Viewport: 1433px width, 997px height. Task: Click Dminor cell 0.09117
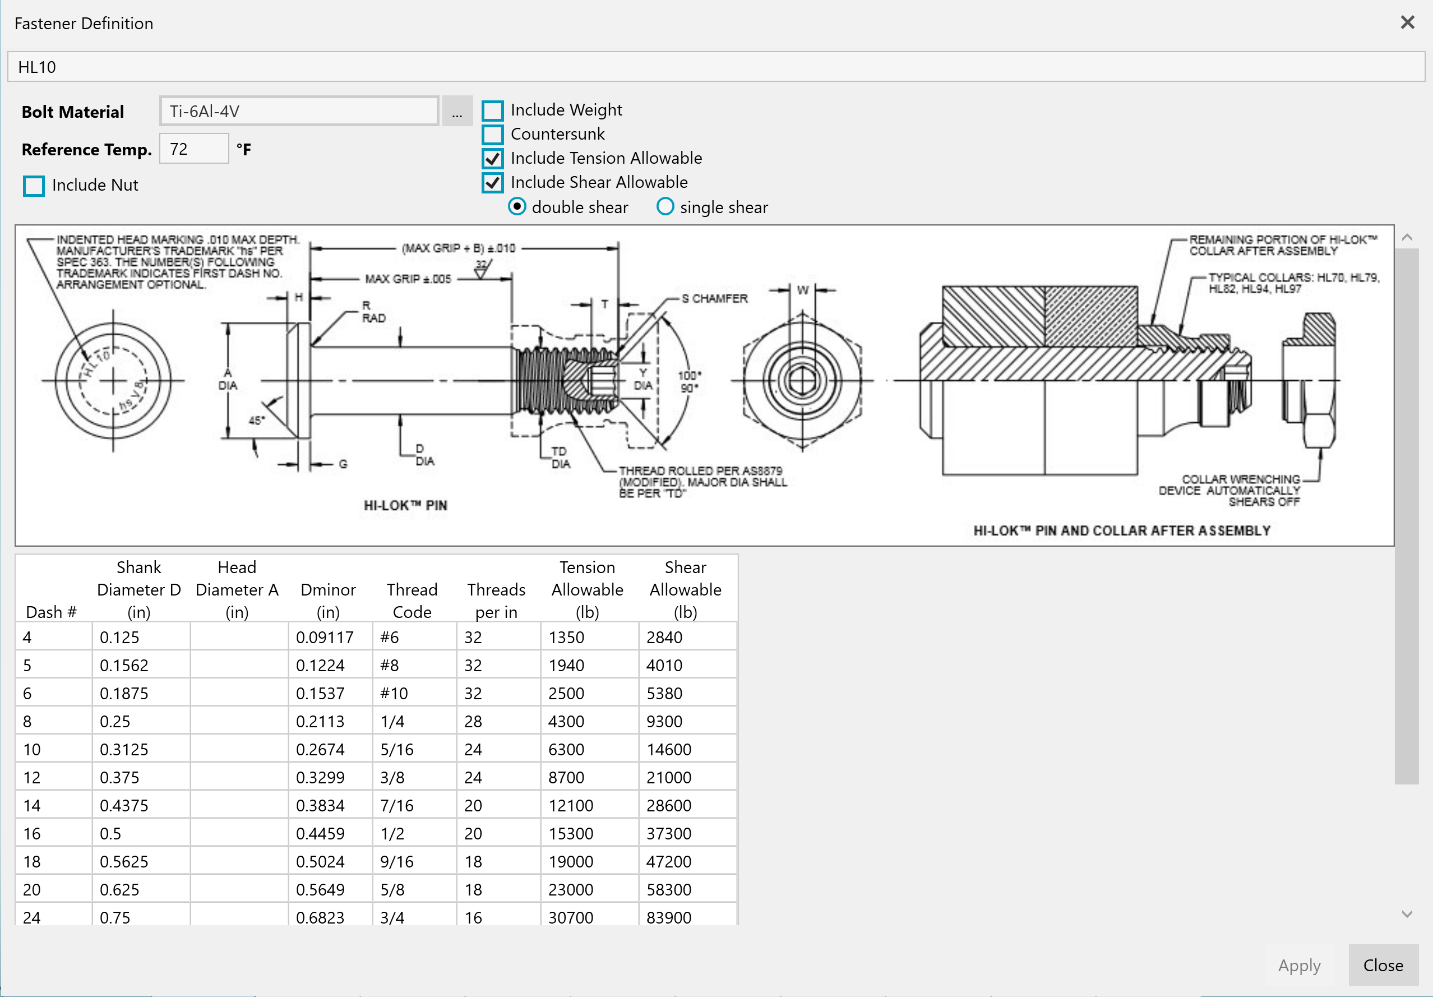tap(330, 637)
